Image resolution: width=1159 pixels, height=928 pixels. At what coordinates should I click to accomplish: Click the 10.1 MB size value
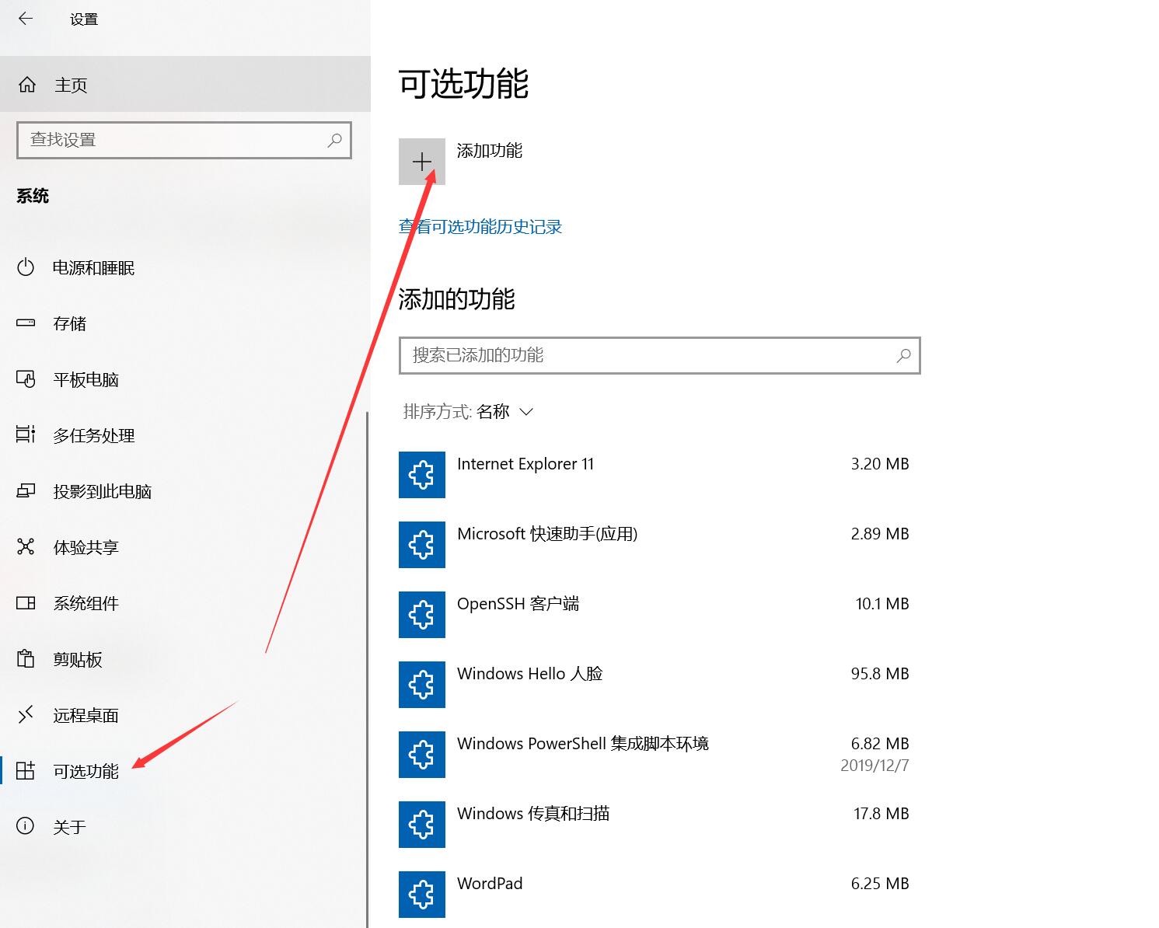[x=882, y=604]
